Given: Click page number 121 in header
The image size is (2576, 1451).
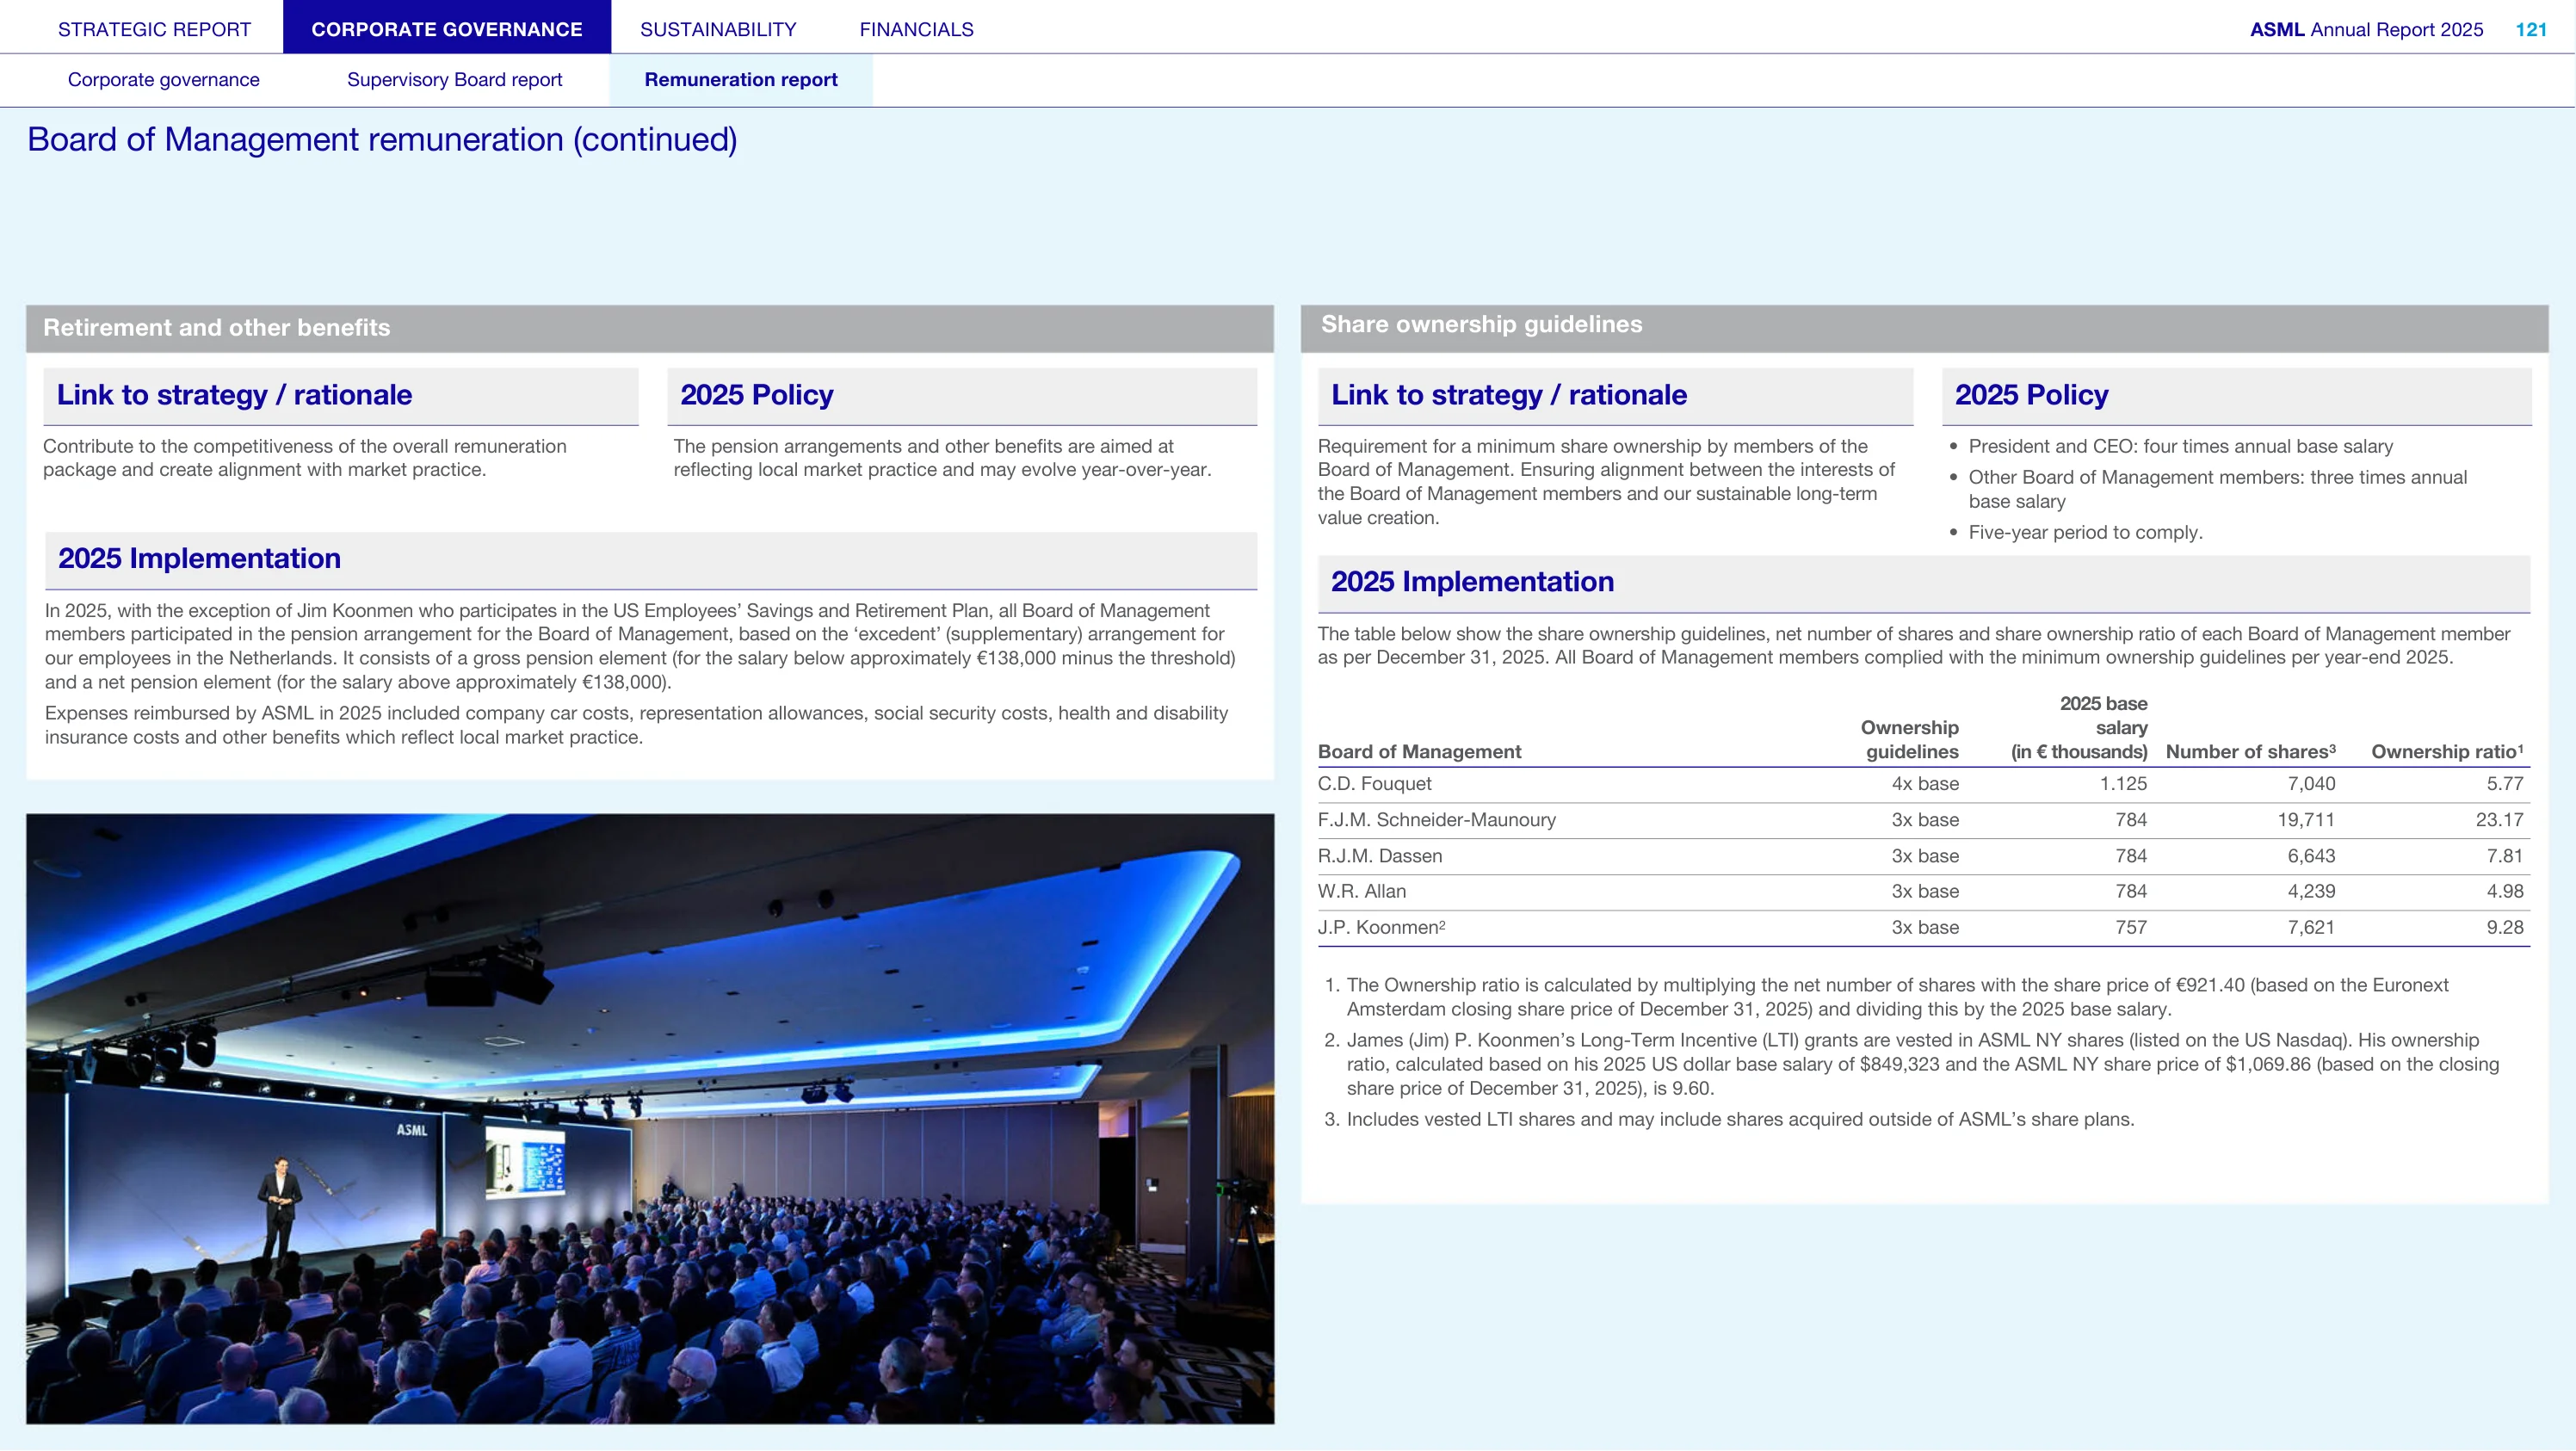Looking at the screenshot, I should (2531, 29).
